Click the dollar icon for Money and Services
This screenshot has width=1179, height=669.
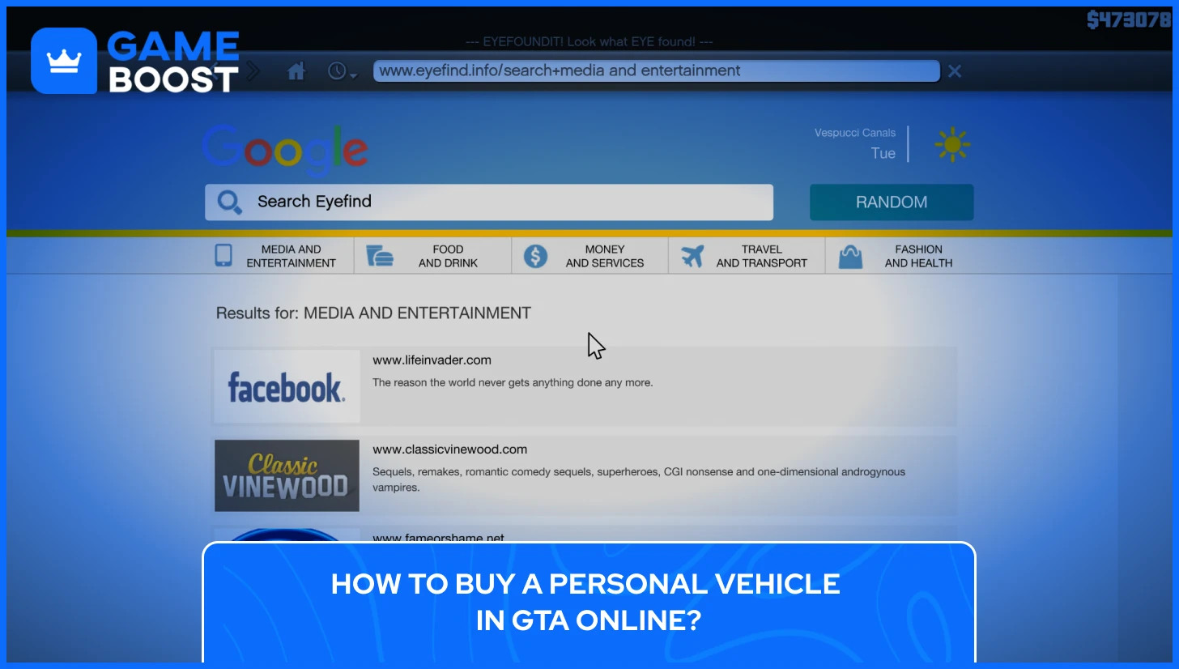(535, 255)
